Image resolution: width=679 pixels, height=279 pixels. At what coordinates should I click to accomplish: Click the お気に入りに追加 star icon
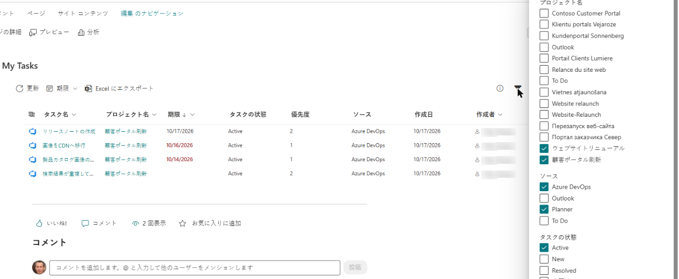click(182, 223)
